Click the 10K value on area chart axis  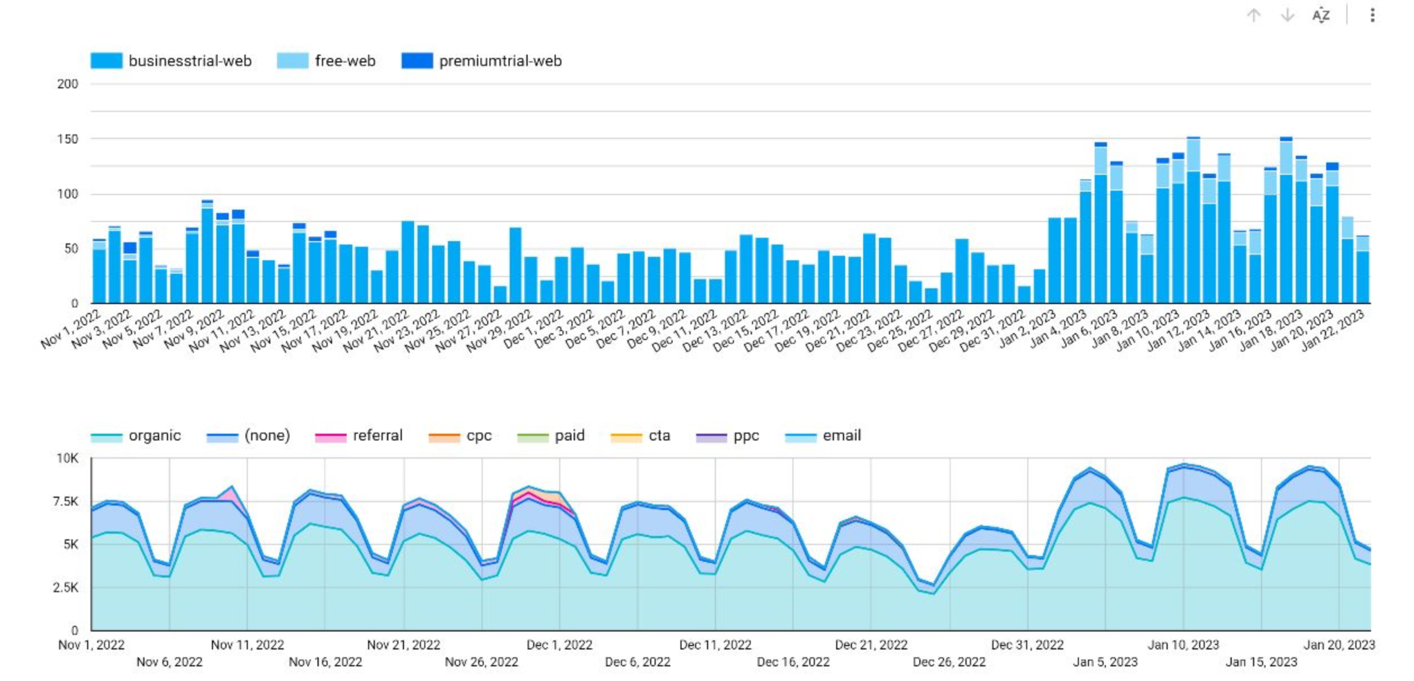(67, 458)
